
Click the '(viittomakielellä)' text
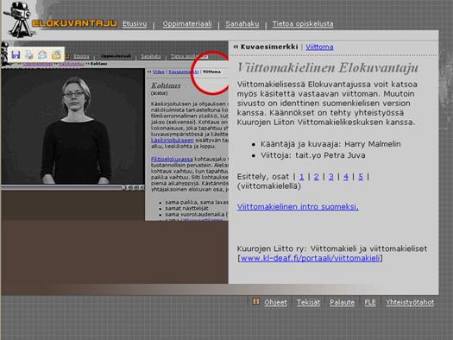[269, 186]
